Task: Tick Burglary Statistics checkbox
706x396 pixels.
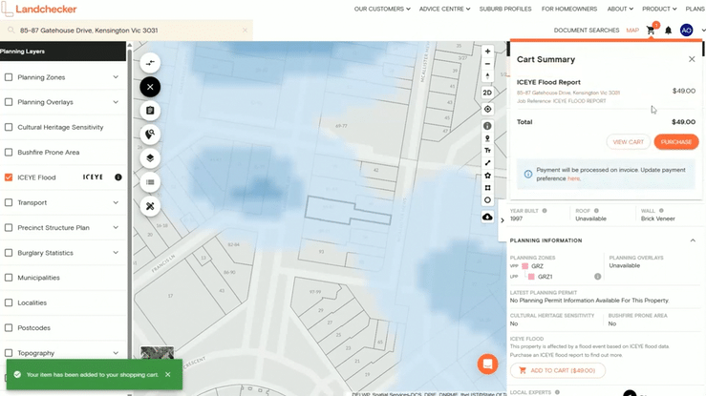Action: [9, 253]
